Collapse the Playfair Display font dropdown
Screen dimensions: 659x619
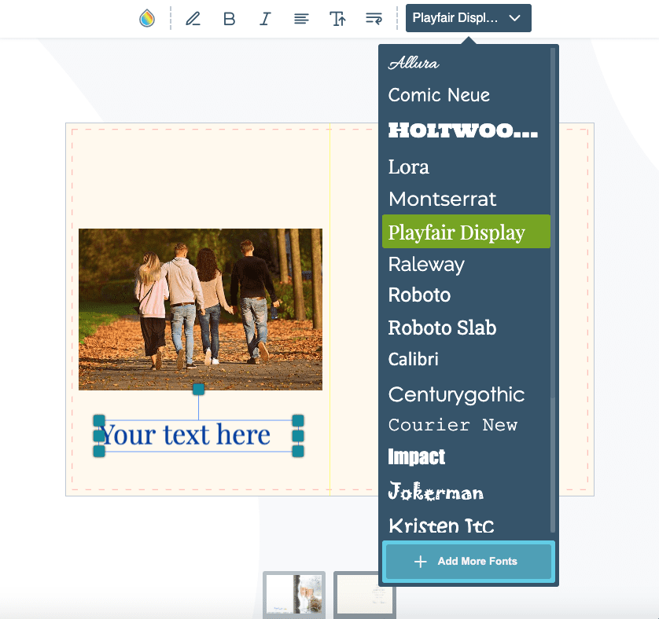coord(468,18)
